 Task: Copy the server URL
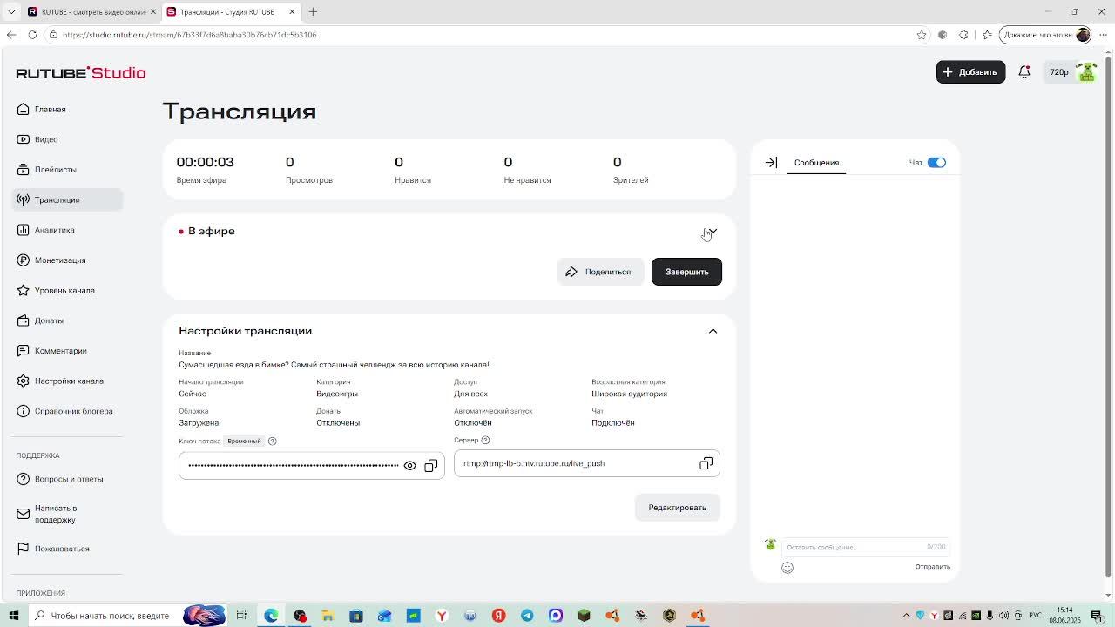tap(706, 463)
